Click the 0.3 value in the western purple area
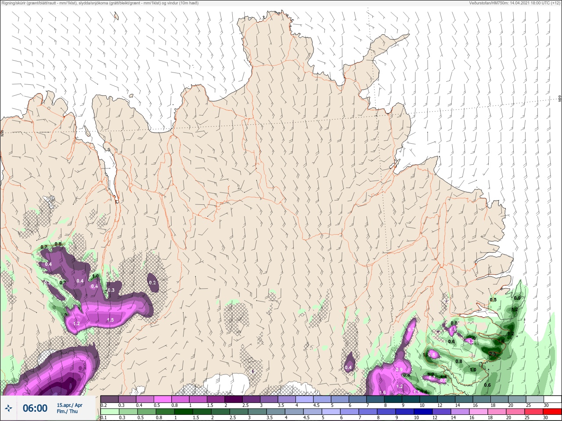Screen dimensions: 562x421 pos(111,290)
